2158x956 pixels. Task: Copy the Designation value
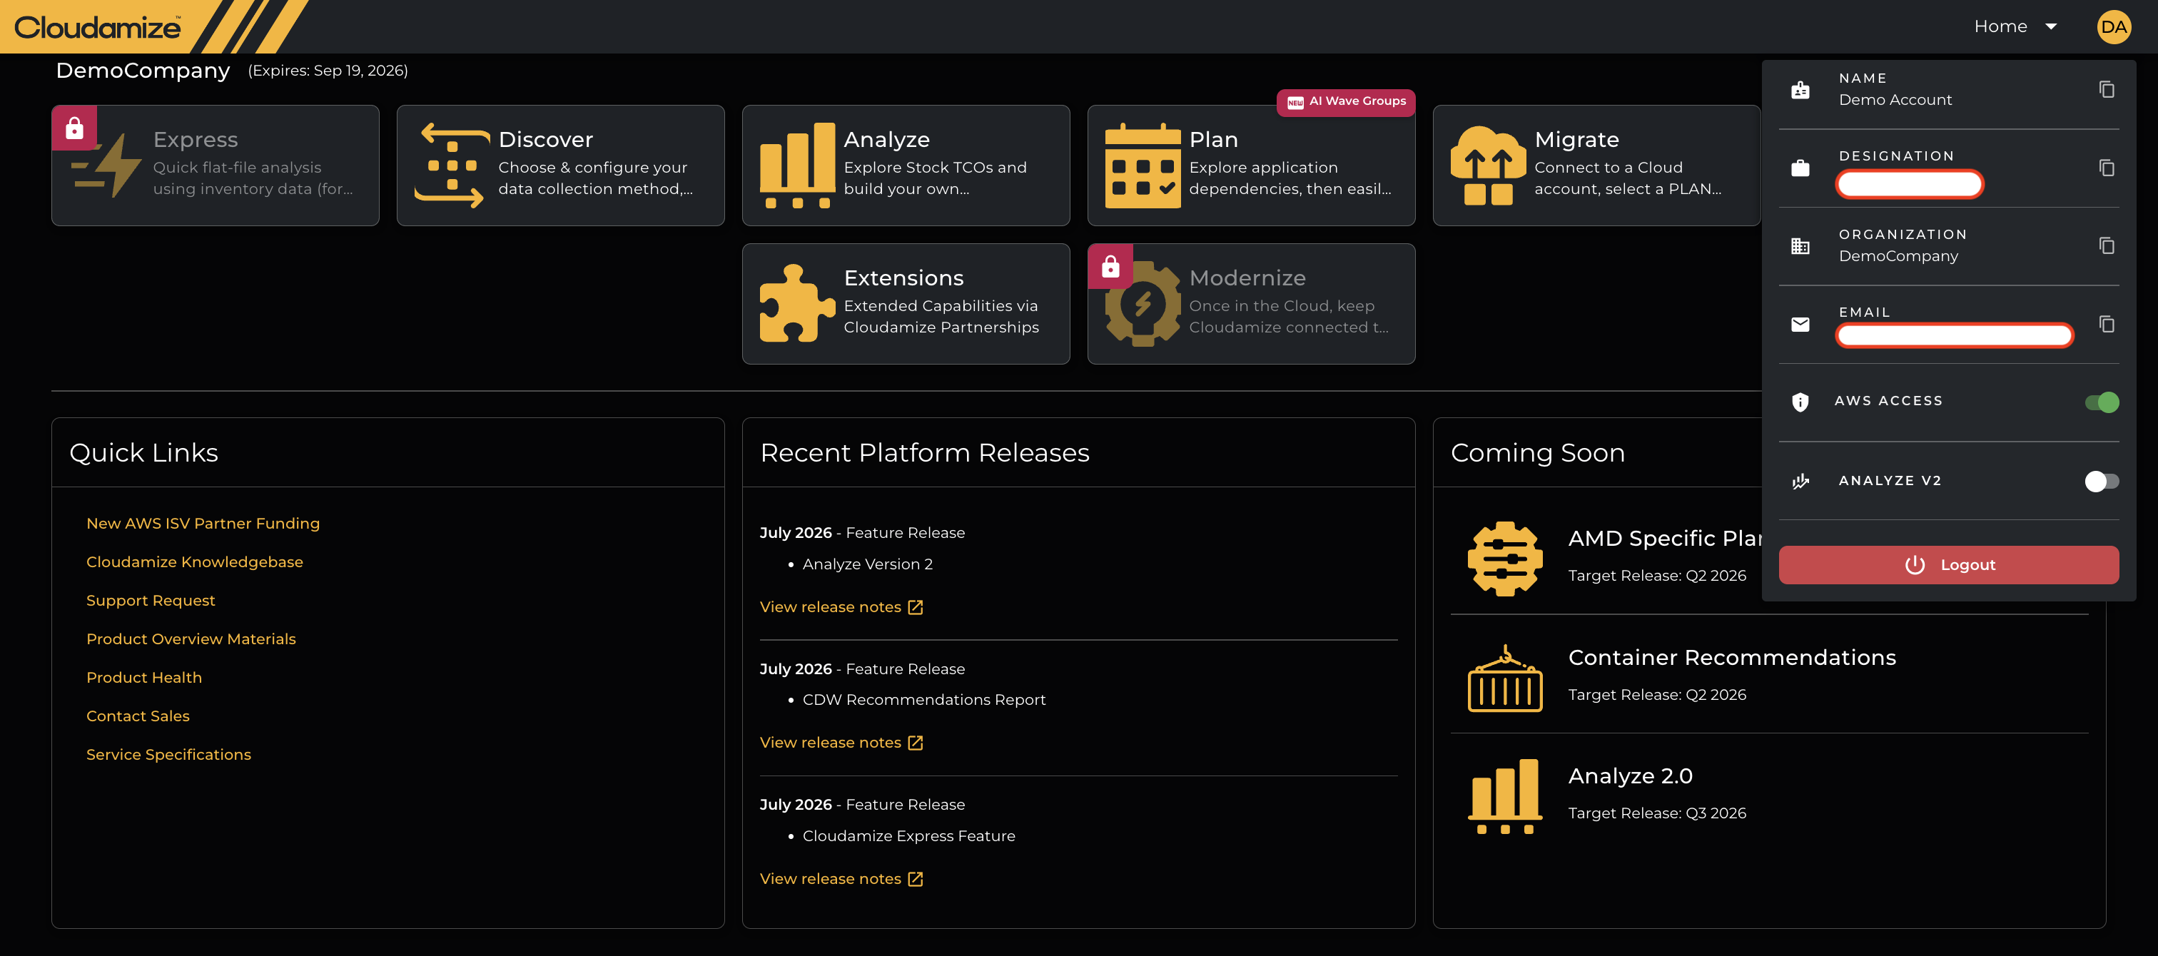coord(2106,168)
